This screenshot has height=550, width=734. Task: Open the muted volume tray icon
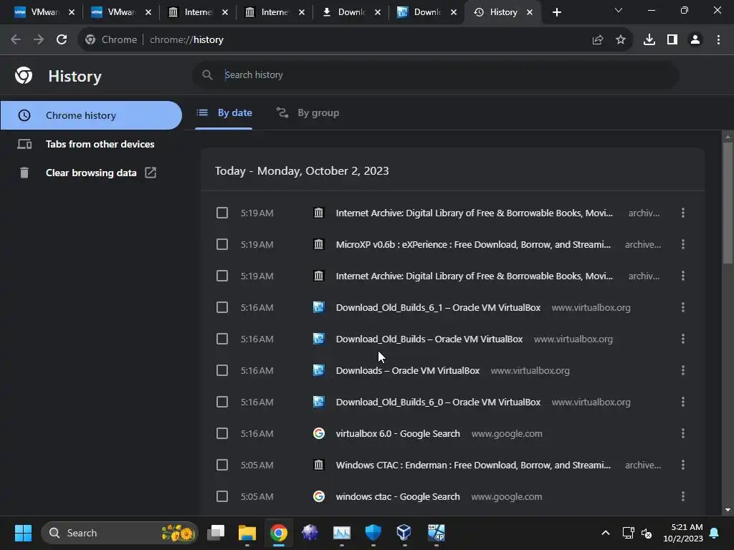pyautogui.click(x=647, y=533)
